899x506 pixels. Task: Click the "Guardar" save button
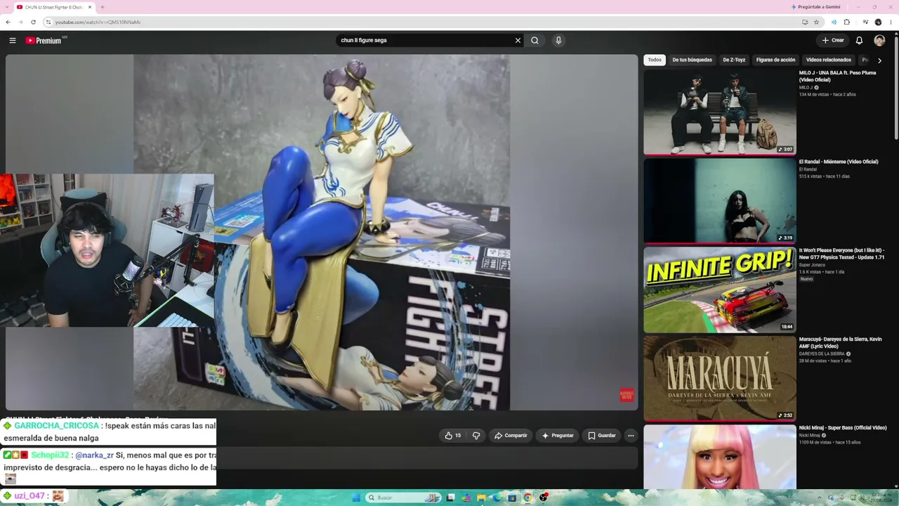point(602,436)
